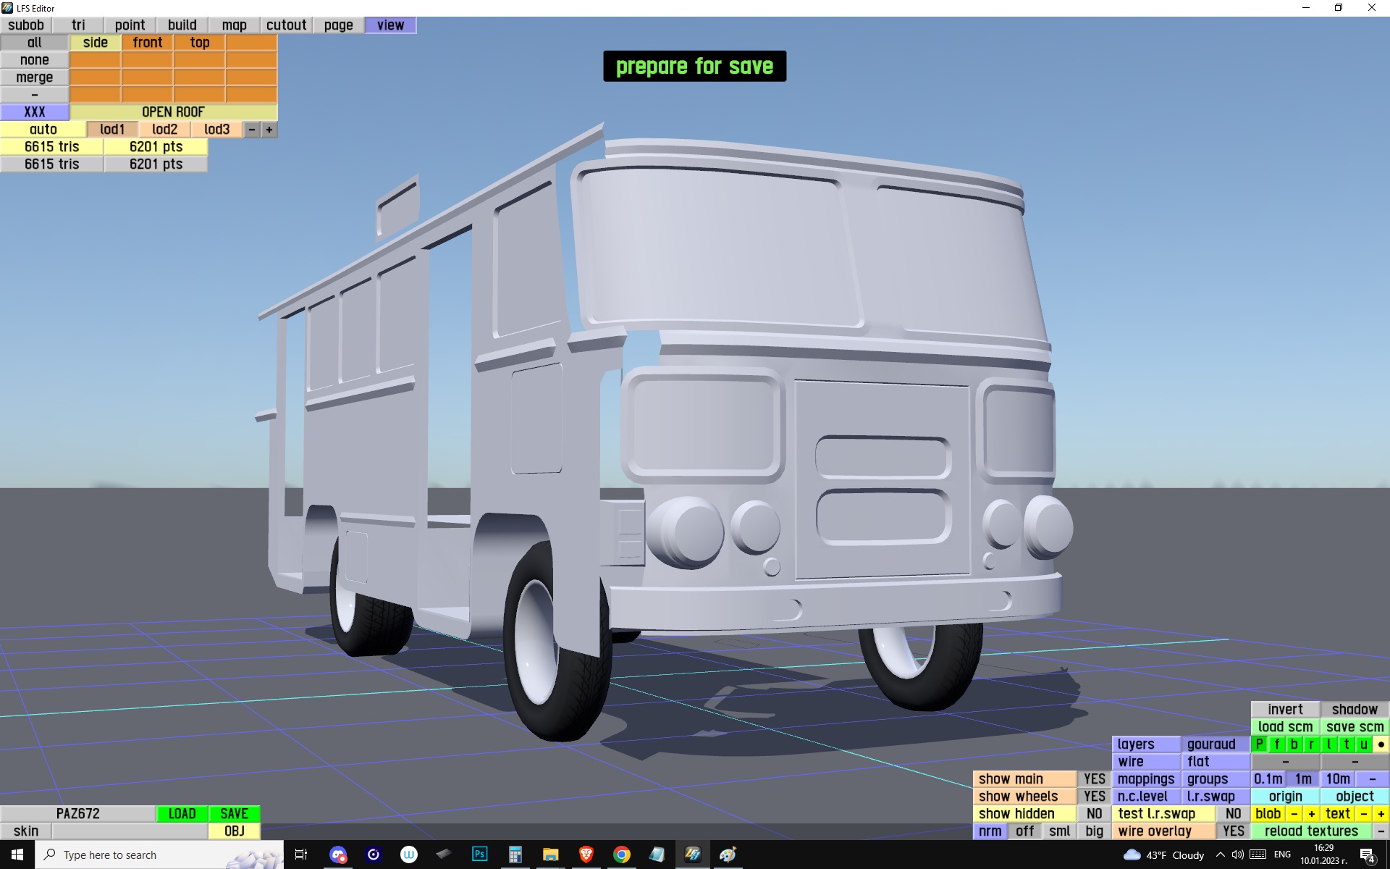Toggle wire overlay YES option
The height and width of the screenshot is (869, 1390).
pyautogui.click(x=1233, y=831)
